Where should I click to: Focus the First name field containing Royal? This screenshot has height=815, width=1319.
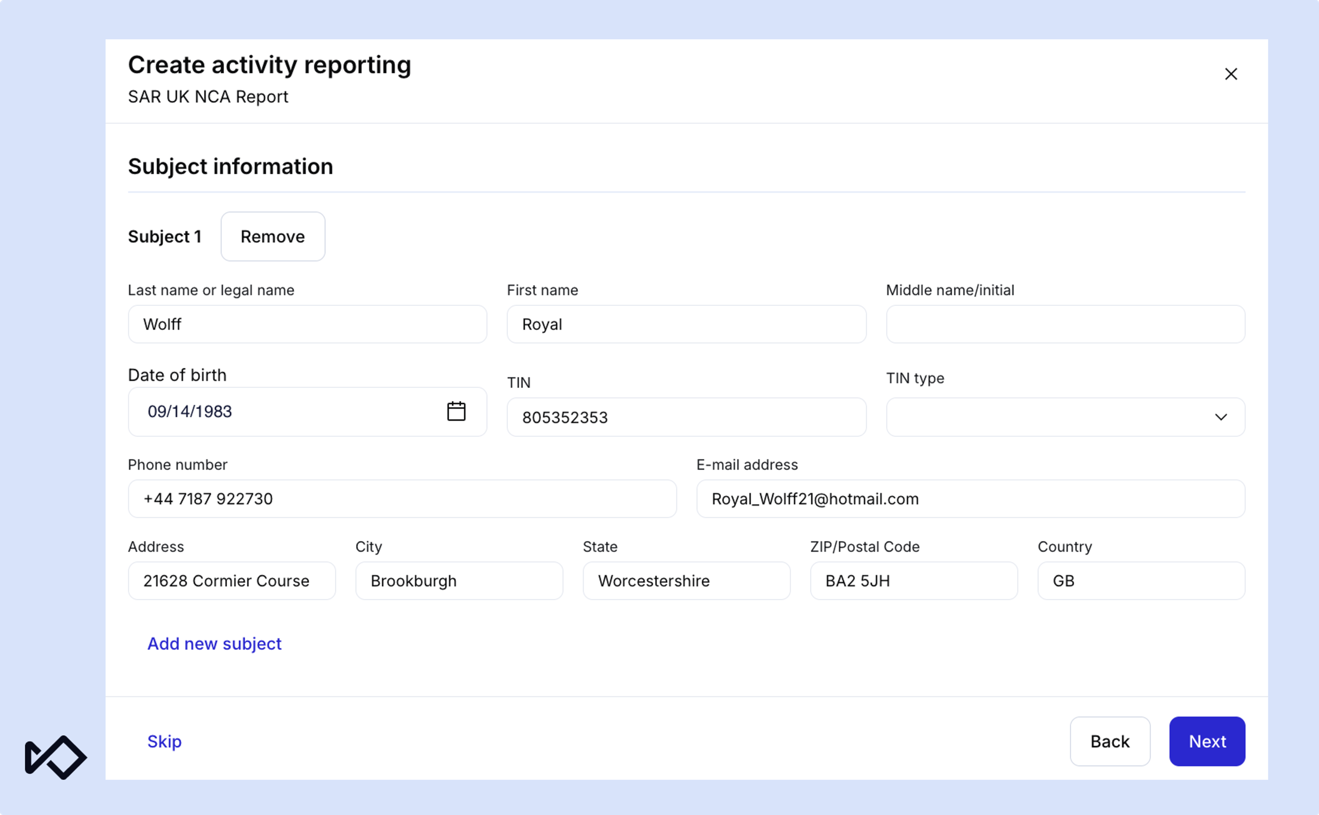coord(686,324)
